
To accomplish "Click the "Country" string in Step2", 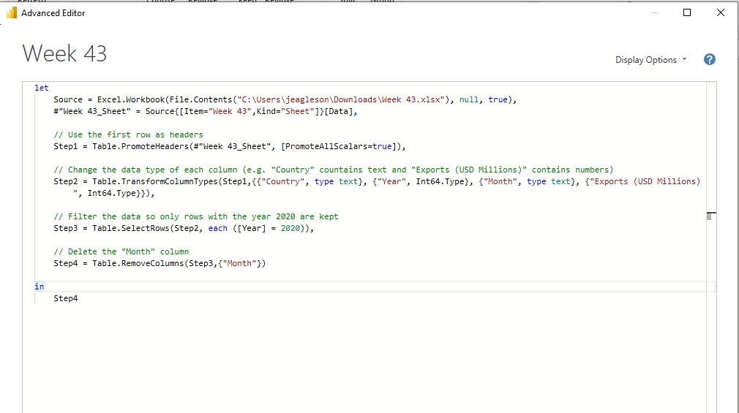I will coord(283,181).
